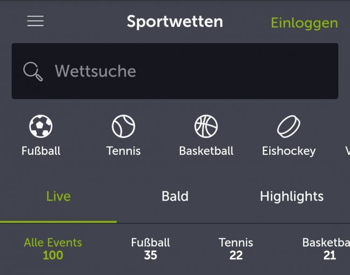This screenshot has height=275, width=350.
Task: Select the Tennis ball icon
Action: click(x=123, y=126)
